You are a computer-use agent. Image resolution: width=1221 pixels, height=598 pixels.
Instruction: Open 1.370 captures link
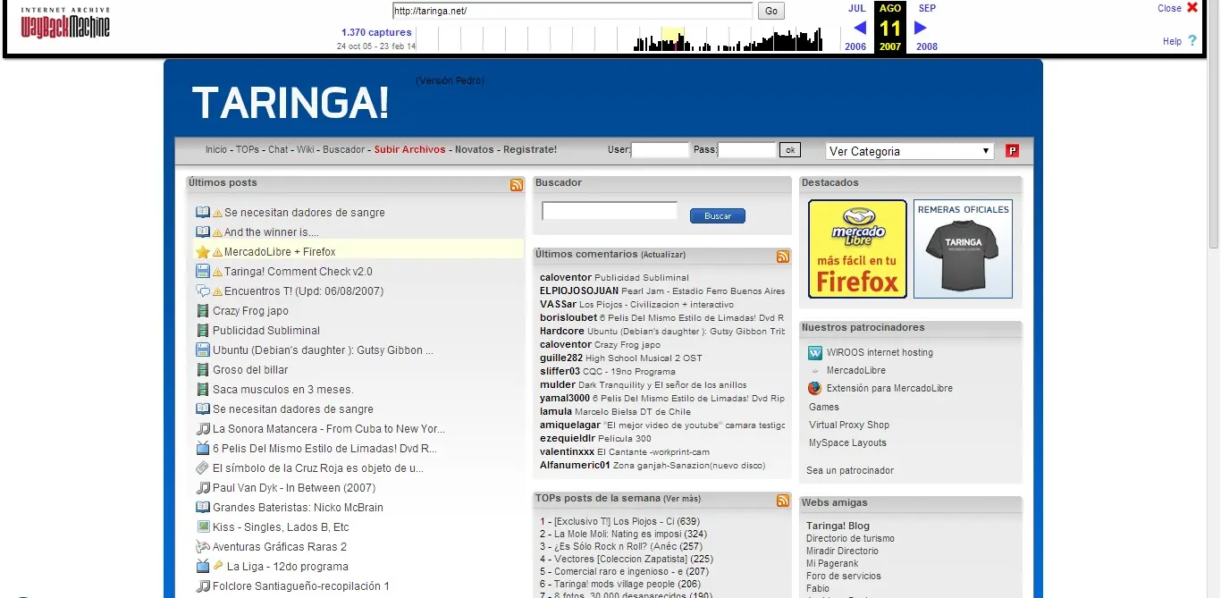(x=376, y=32)
